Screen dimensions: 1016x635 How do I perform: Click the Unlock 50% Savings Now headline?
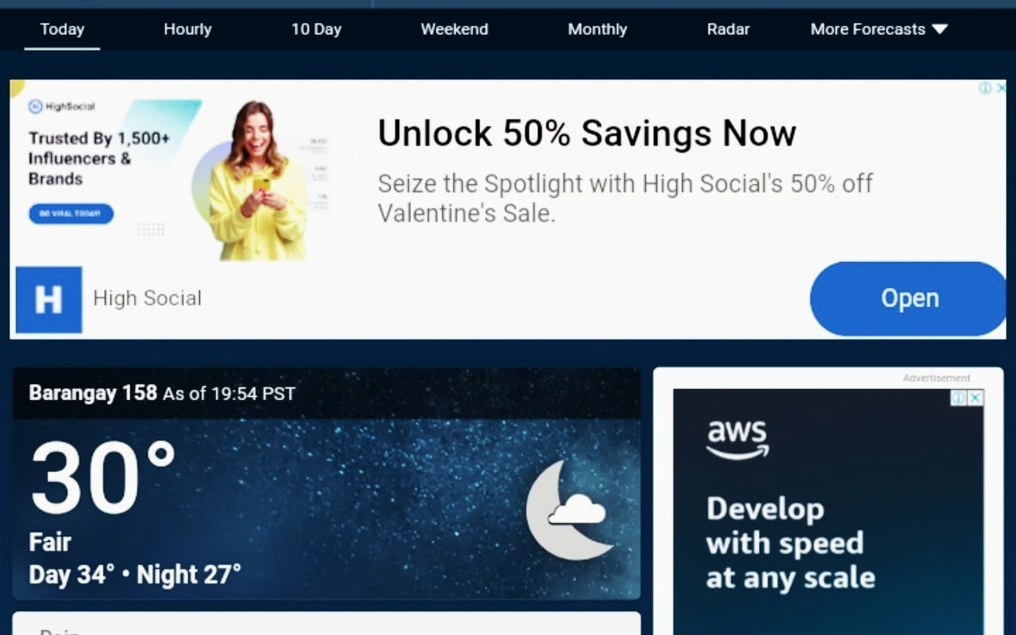pos(587,133)
